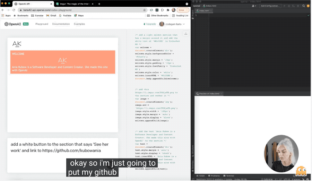The image size is (312, 181).
Task: Open the Chrome extensions puzzle icon
Action: click(x=168, y=10)
